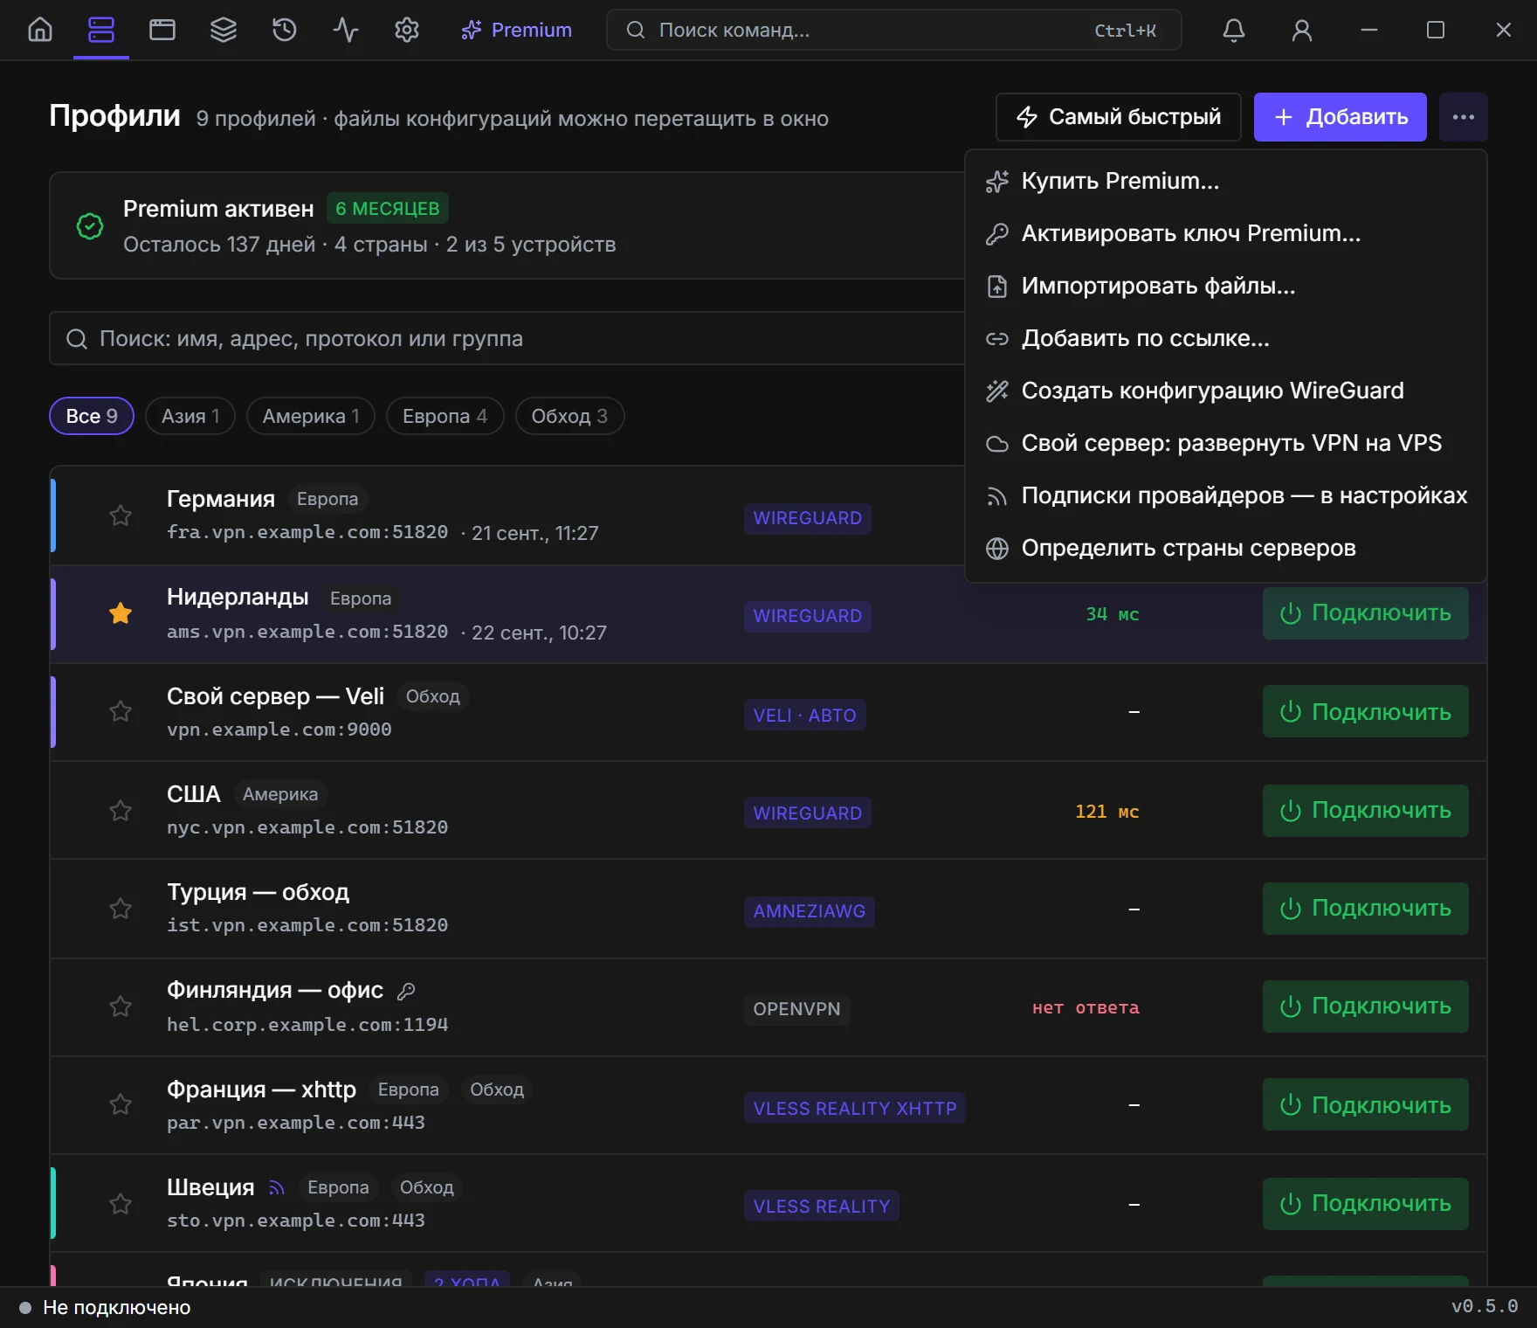Open the history clock icon
Screen dimensions: 1537x1328
point(285,30)
